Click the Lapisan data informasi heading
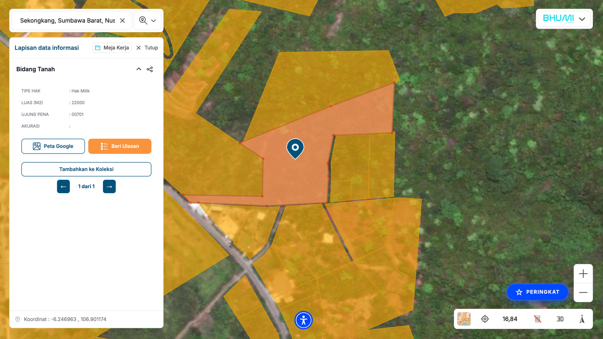Viewport: 603px width, 339px height. 47,48
